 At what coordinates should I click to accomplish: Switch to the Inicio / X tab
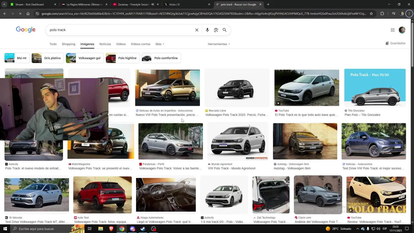click(x=187, y=5)
